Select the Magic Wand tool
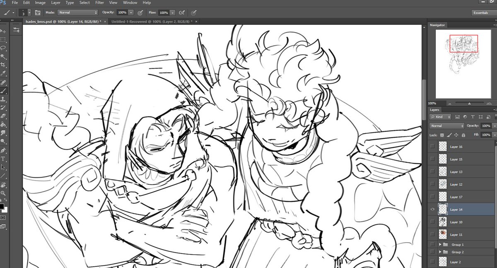The image size is (497, 268). pos(3,56)
